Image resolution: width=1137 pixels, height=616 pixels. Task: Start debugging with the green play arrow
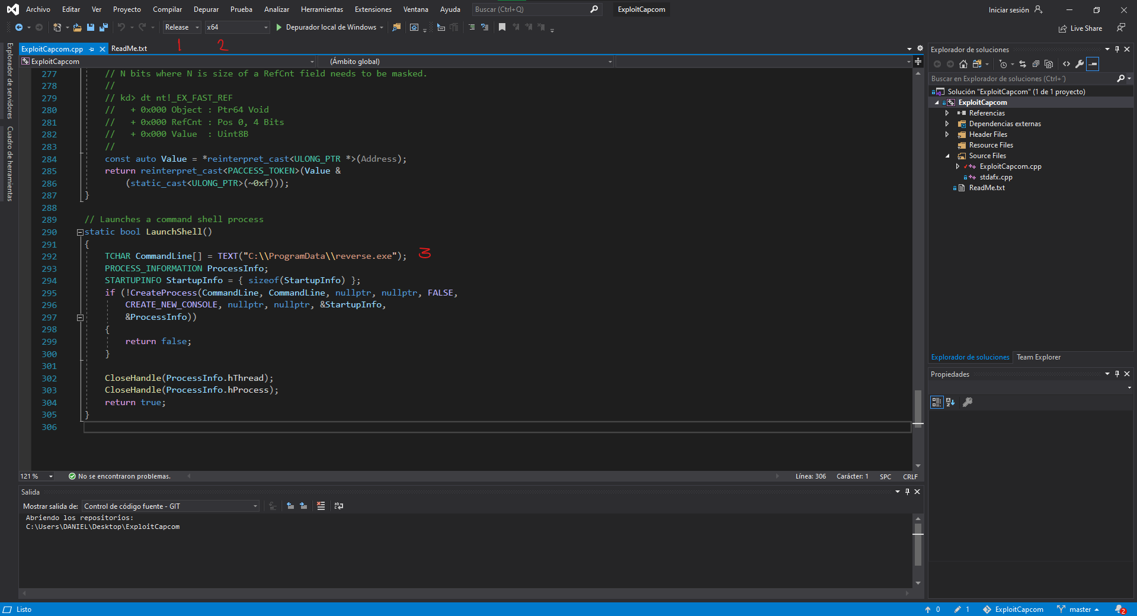[278, 27]
